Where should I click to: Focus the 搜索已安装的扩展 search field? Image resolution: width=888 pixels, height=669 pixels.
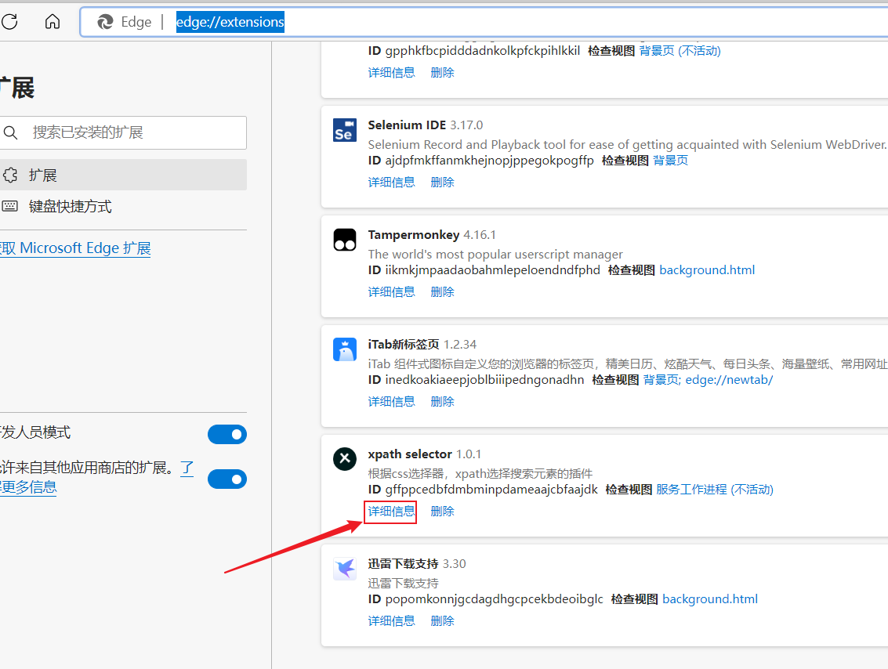tap(123, 132)
